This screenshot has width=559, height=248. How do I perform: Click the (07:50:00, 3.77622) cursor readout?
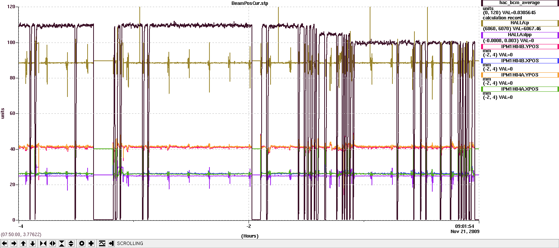[21, 235]
